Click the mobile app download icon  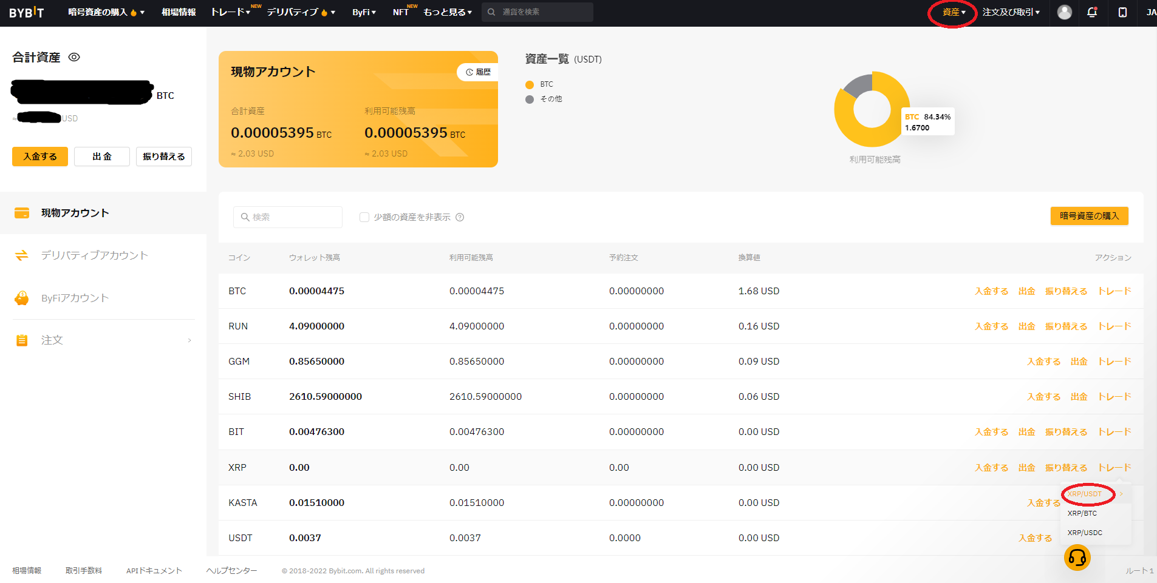point(1122,12)
